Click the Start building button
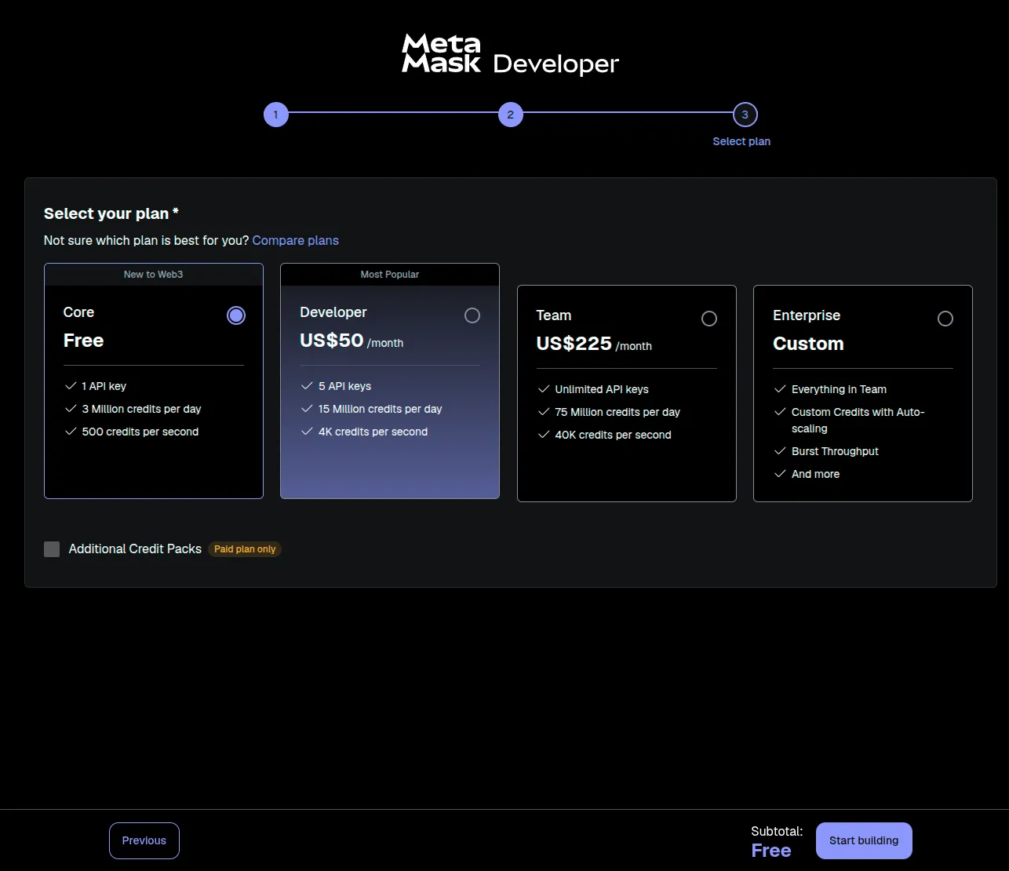Viewport: 1009px width, 871px height. coord(864,840)
